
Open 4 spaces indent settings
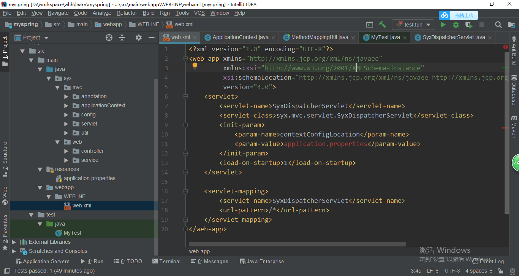tap(479, 271)
